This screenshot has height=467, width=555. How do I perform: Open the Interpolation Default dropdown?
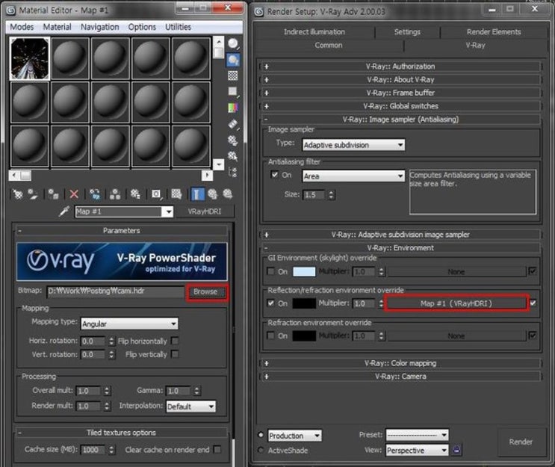click(x=190, y=406)
